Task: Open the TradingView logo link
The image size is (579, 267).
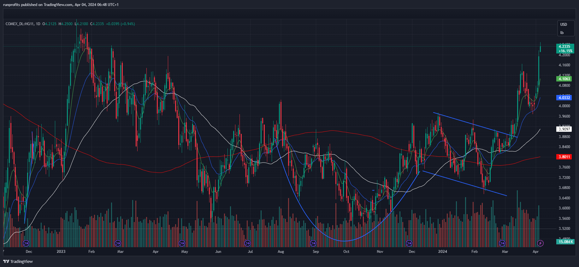Action: point(18,261)
